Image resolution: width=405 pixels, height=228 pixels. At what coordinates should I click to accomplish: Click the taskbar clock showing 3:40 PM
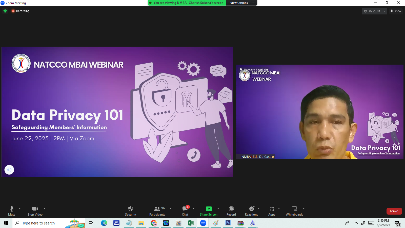(x=383, y=223)
